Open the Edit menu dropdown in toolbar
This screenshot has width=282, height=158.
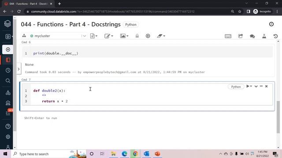109,36
